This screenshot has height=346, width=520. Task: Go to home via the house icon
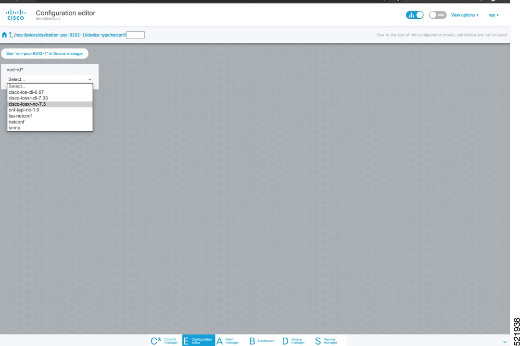tap(4, 35)
